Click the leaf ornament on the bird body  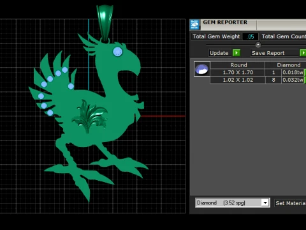tap(90, 116)
